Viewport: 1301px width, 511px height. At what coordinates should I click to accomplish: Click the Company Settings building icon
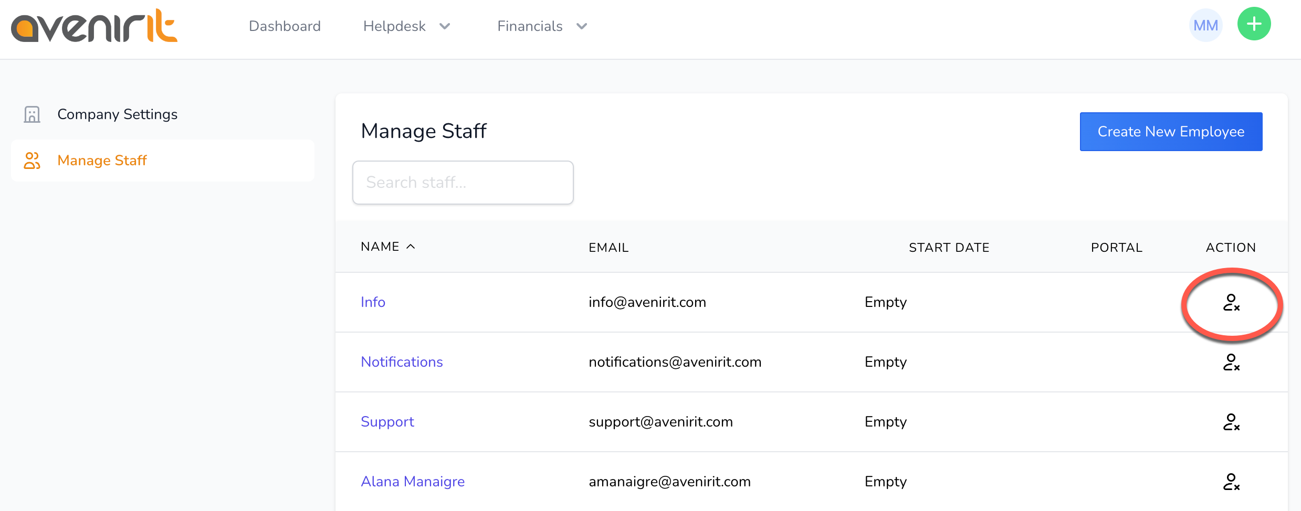[32, 114]
